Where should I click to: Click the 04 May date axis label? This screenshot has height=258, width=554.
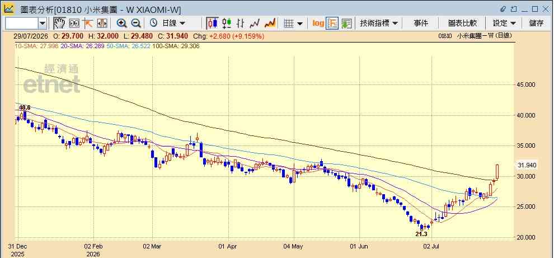coord(294,246)
